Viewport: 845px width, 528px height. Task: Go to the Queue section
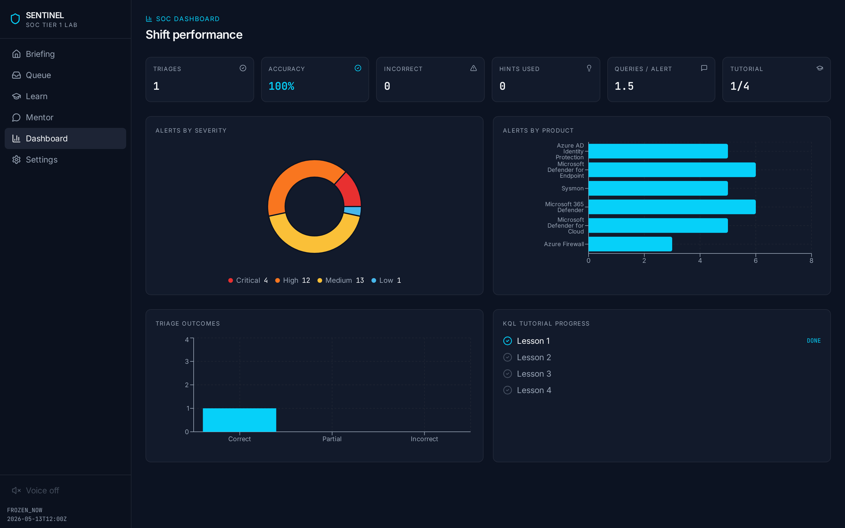pos(65,75)
